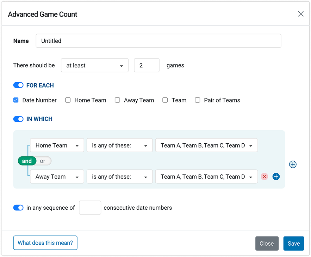
Task: Click the 'There should be' label
Action: point(34,65)
